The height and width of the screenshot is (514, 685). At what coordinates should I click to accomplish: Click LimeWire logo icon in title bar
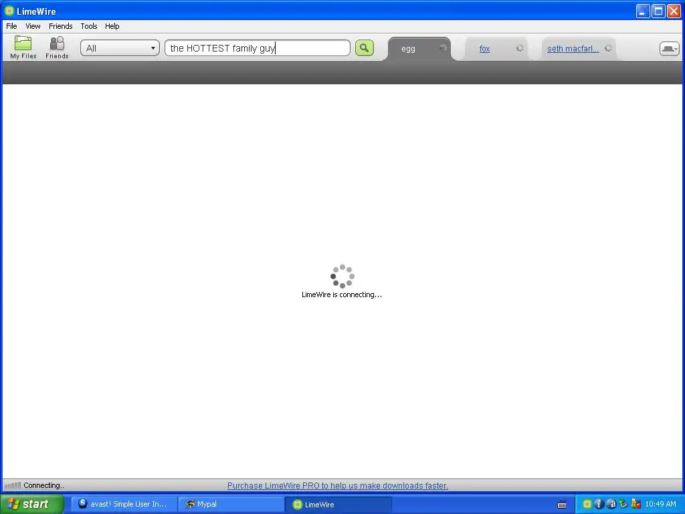coord(9,11)
